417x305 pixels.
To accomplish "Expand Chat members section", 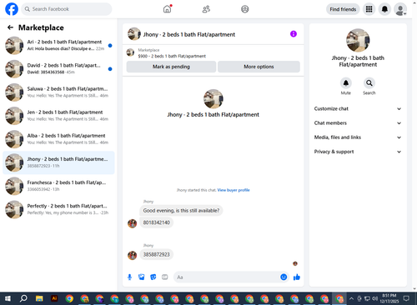I will pyautogui.click(x=358, y=123).
